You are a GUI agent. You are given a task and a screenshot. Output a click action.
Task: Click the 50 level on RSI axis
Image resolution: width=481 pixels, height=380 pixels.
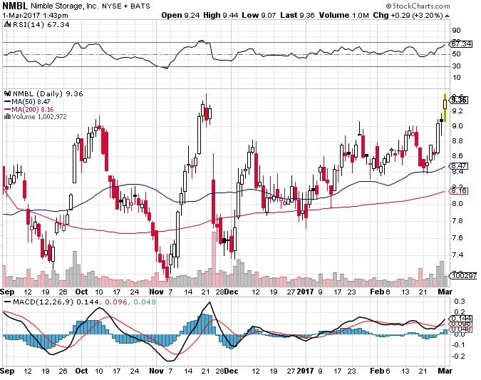click(x=456, y=54)
